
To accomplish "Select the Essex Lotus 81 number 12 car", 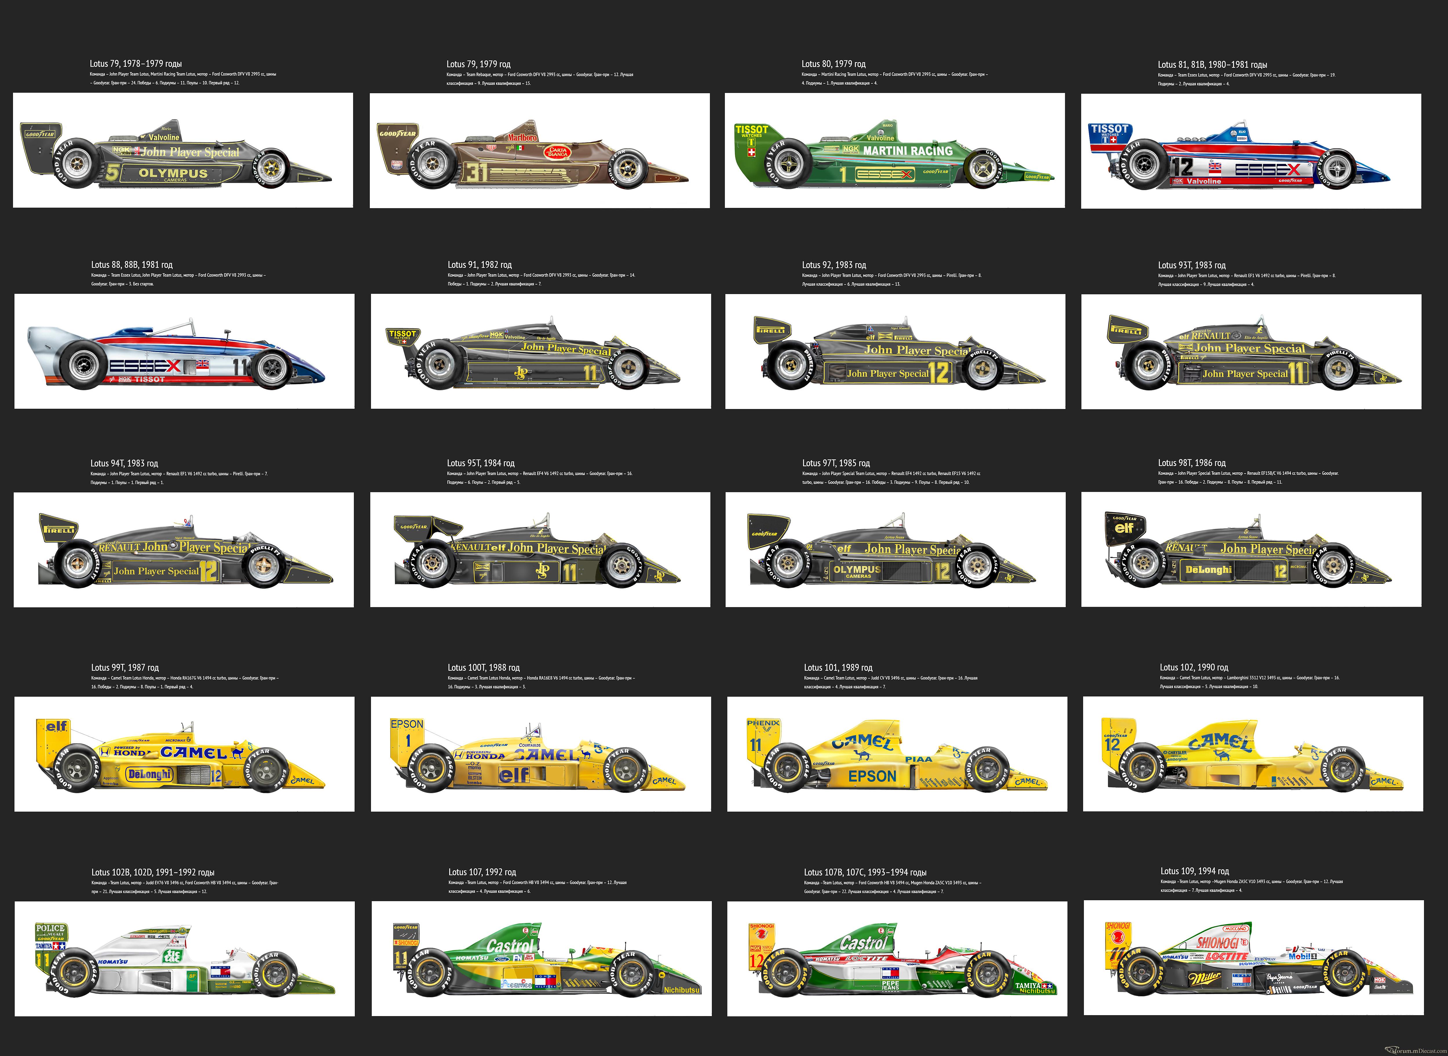I will pyautogui.click(x=1251, y=151).
